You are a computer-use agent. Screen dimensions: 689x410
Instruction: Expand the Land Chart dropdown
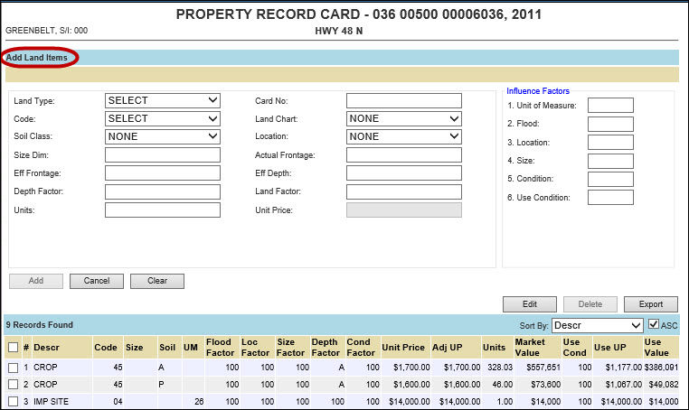[x=403, y=118]
